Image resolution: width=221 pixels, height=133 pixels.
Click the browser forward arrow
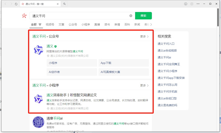click(11, 4)
